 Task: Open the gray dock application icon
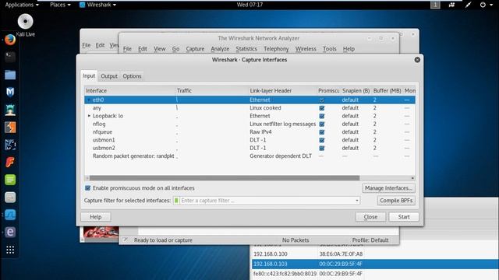click(x=10, y=197)
